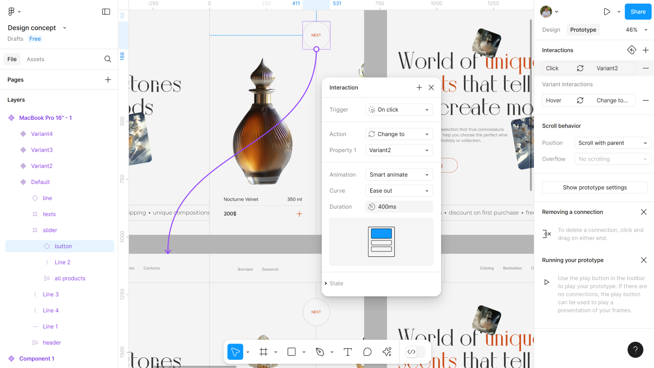
Task: Click the Duration 400ms field
Action: (399, 207)
